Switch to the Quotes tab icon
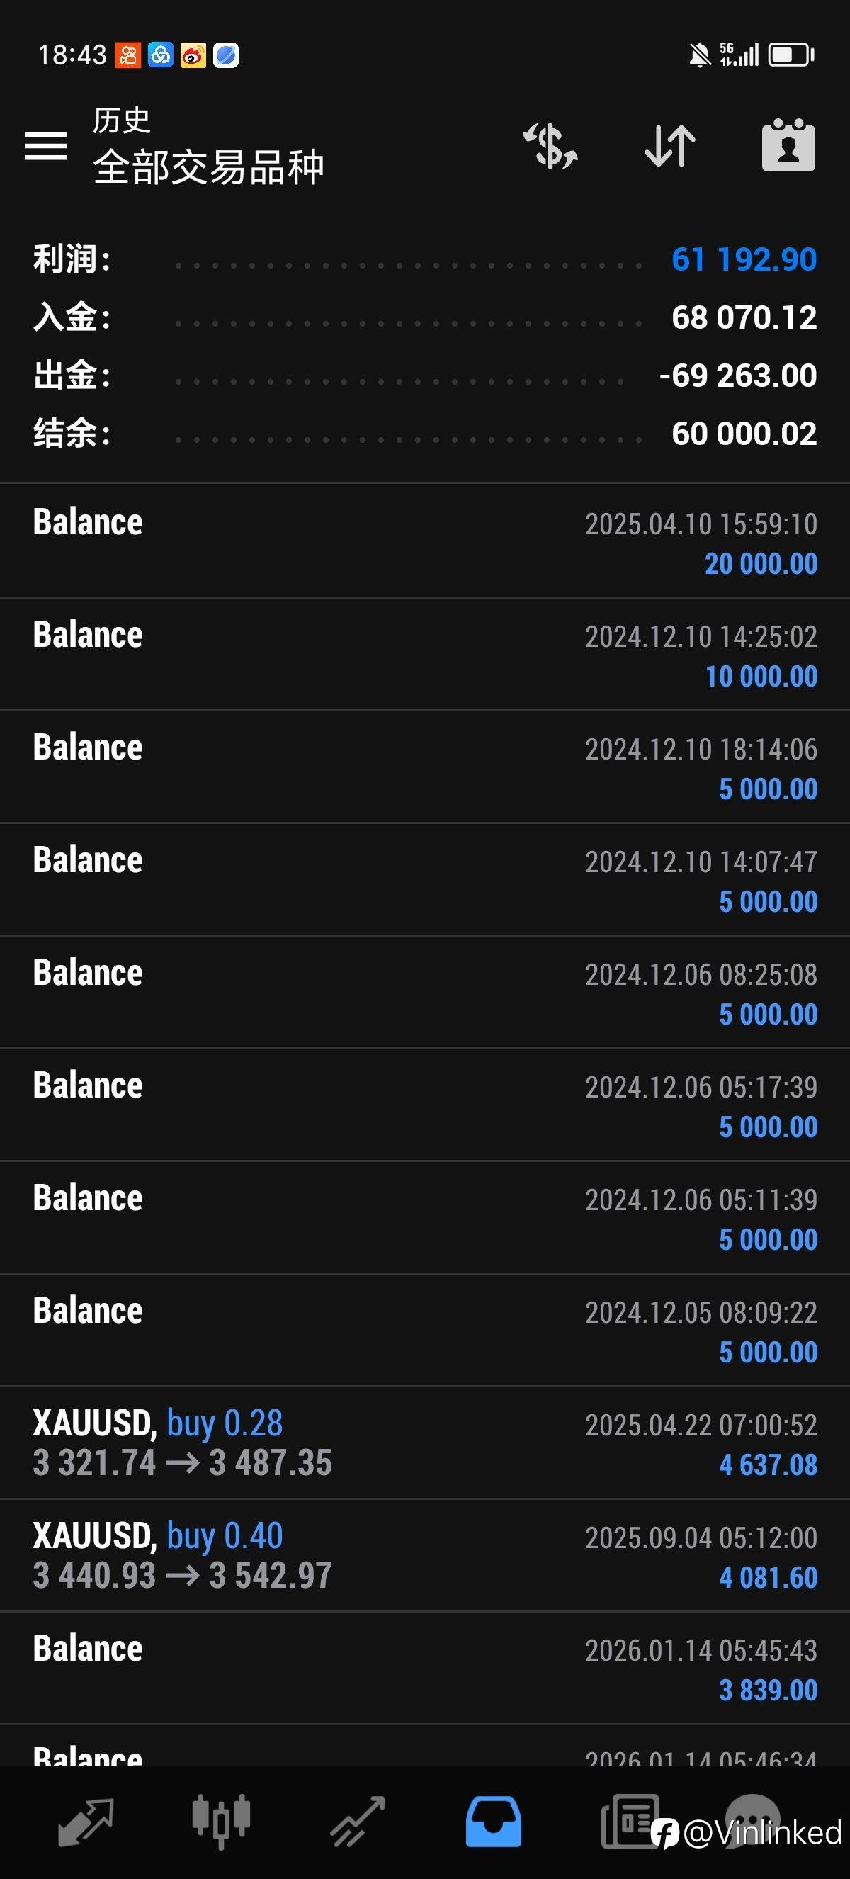The image size is (850, 1879). [x=85, y=1821]
